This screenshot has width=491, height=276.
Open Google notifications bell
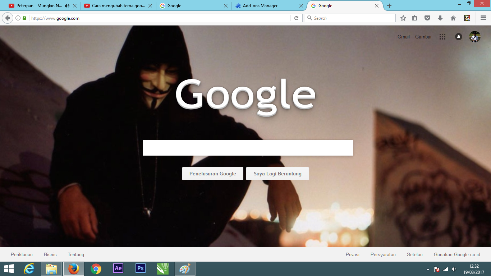click(459, 37)
